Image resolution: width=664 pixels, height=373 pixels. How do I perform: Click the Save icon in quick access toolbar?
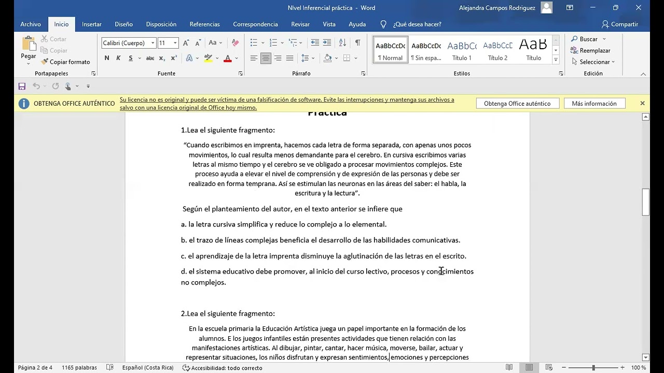[x=22, y=86]
